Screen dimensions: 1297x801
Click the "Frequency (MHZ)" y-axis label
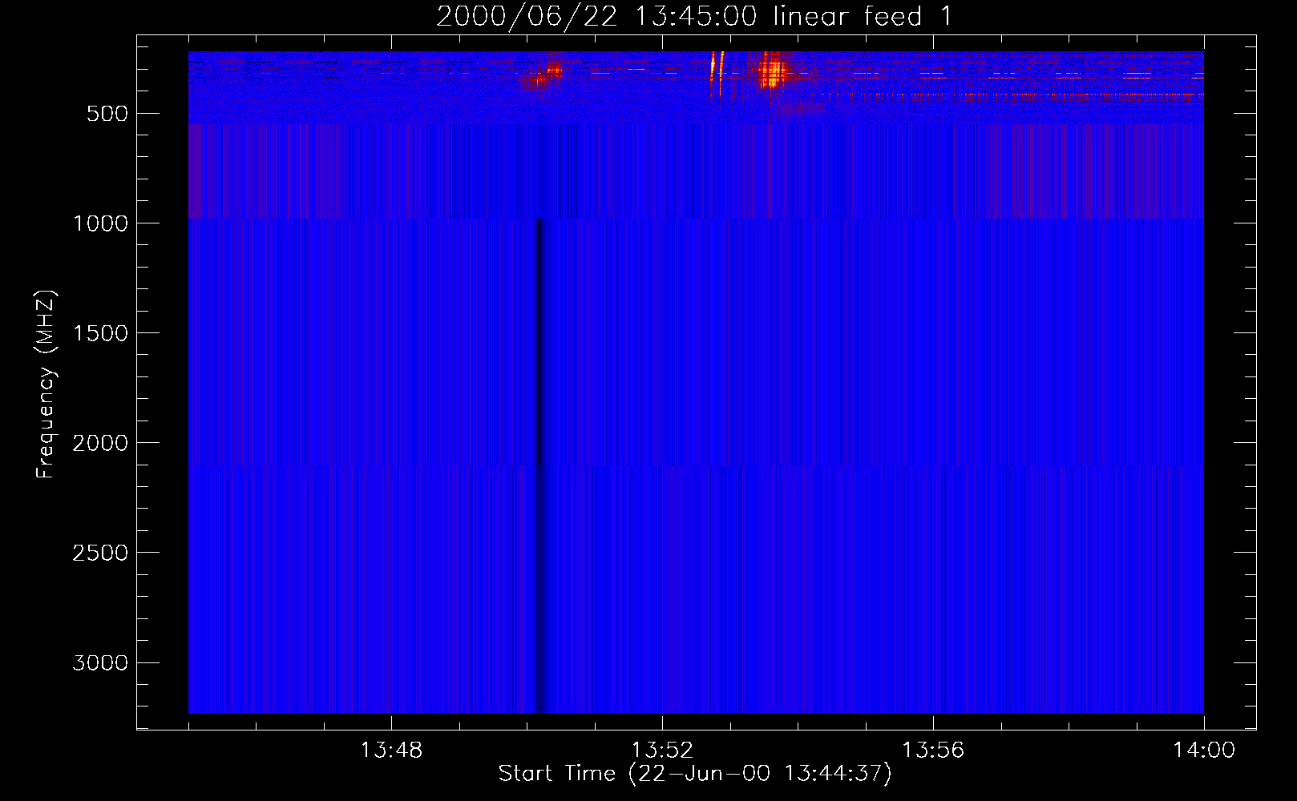46,384
